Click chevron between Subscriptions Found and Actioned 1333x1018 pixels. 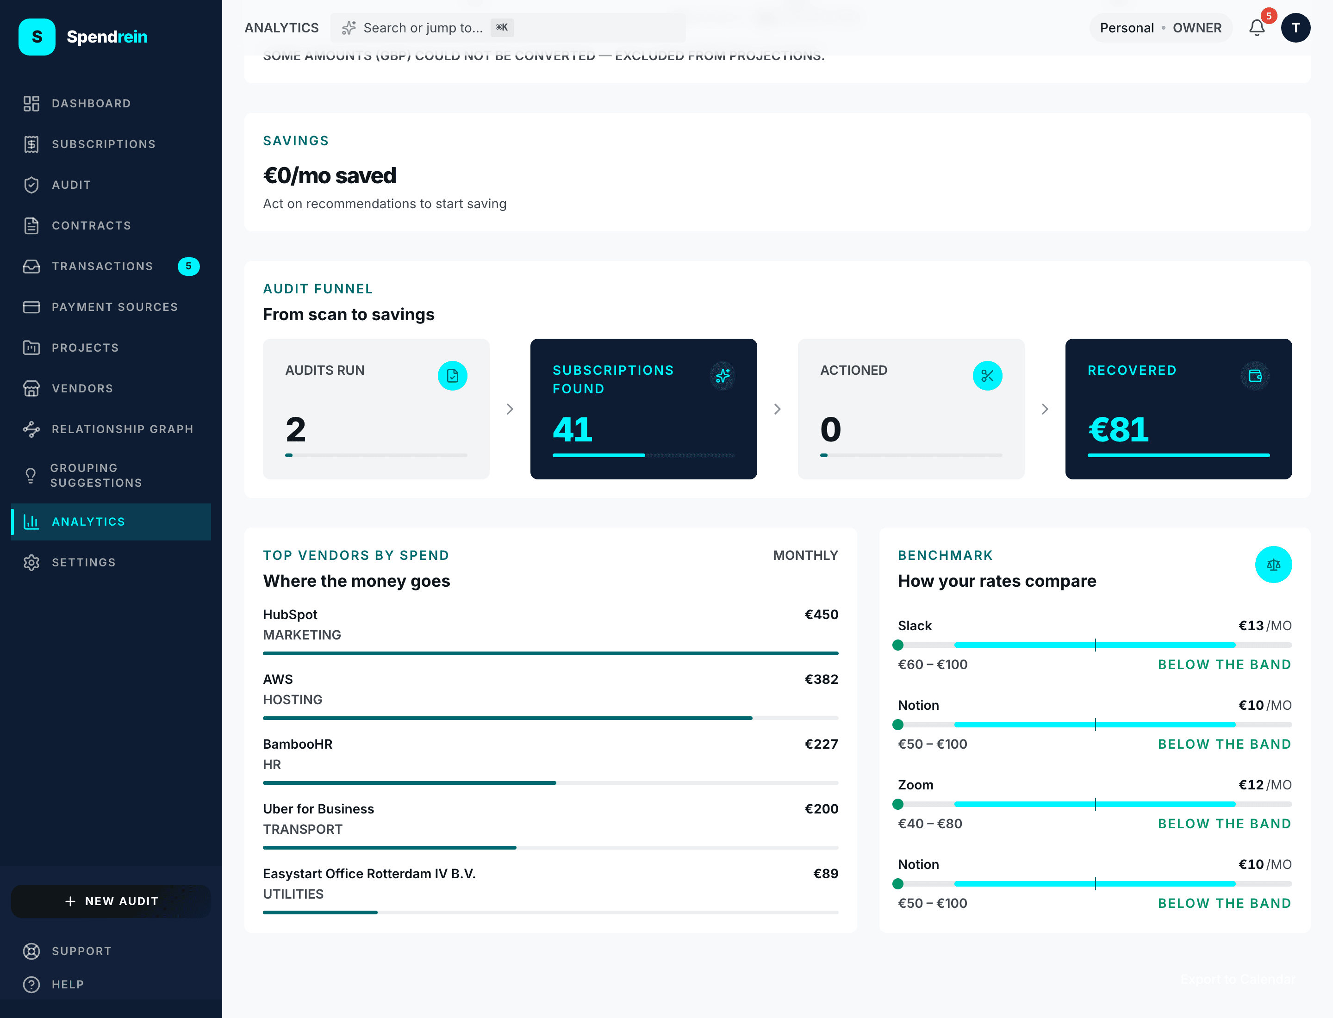(778, 409)
